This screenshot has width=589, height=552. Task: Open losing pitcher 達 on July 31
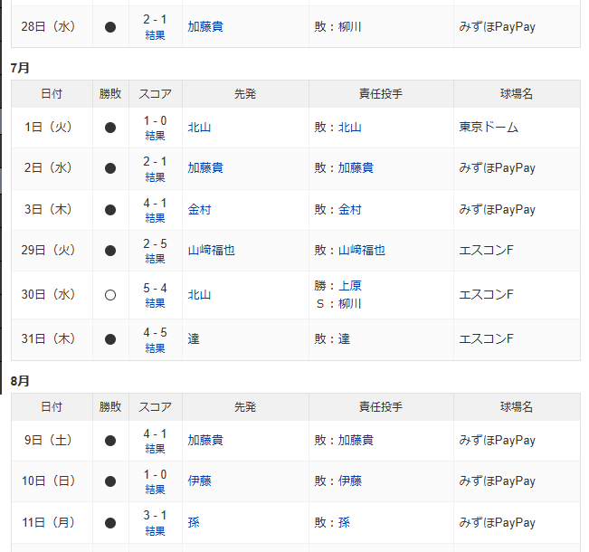(x=344, y=338)
